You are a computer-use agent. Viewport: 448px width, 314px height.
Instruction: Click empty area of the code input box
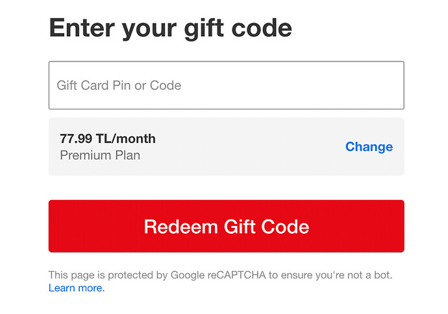(x=292, y=85)
